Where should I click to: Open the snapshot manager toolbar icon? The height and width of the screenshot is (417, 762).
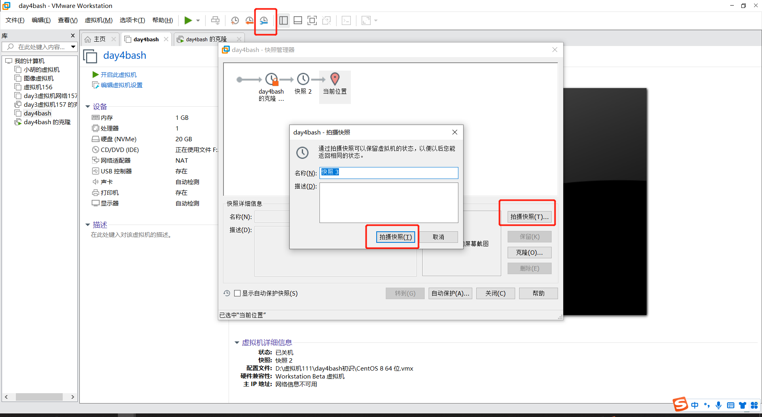[x=264, y=20]
